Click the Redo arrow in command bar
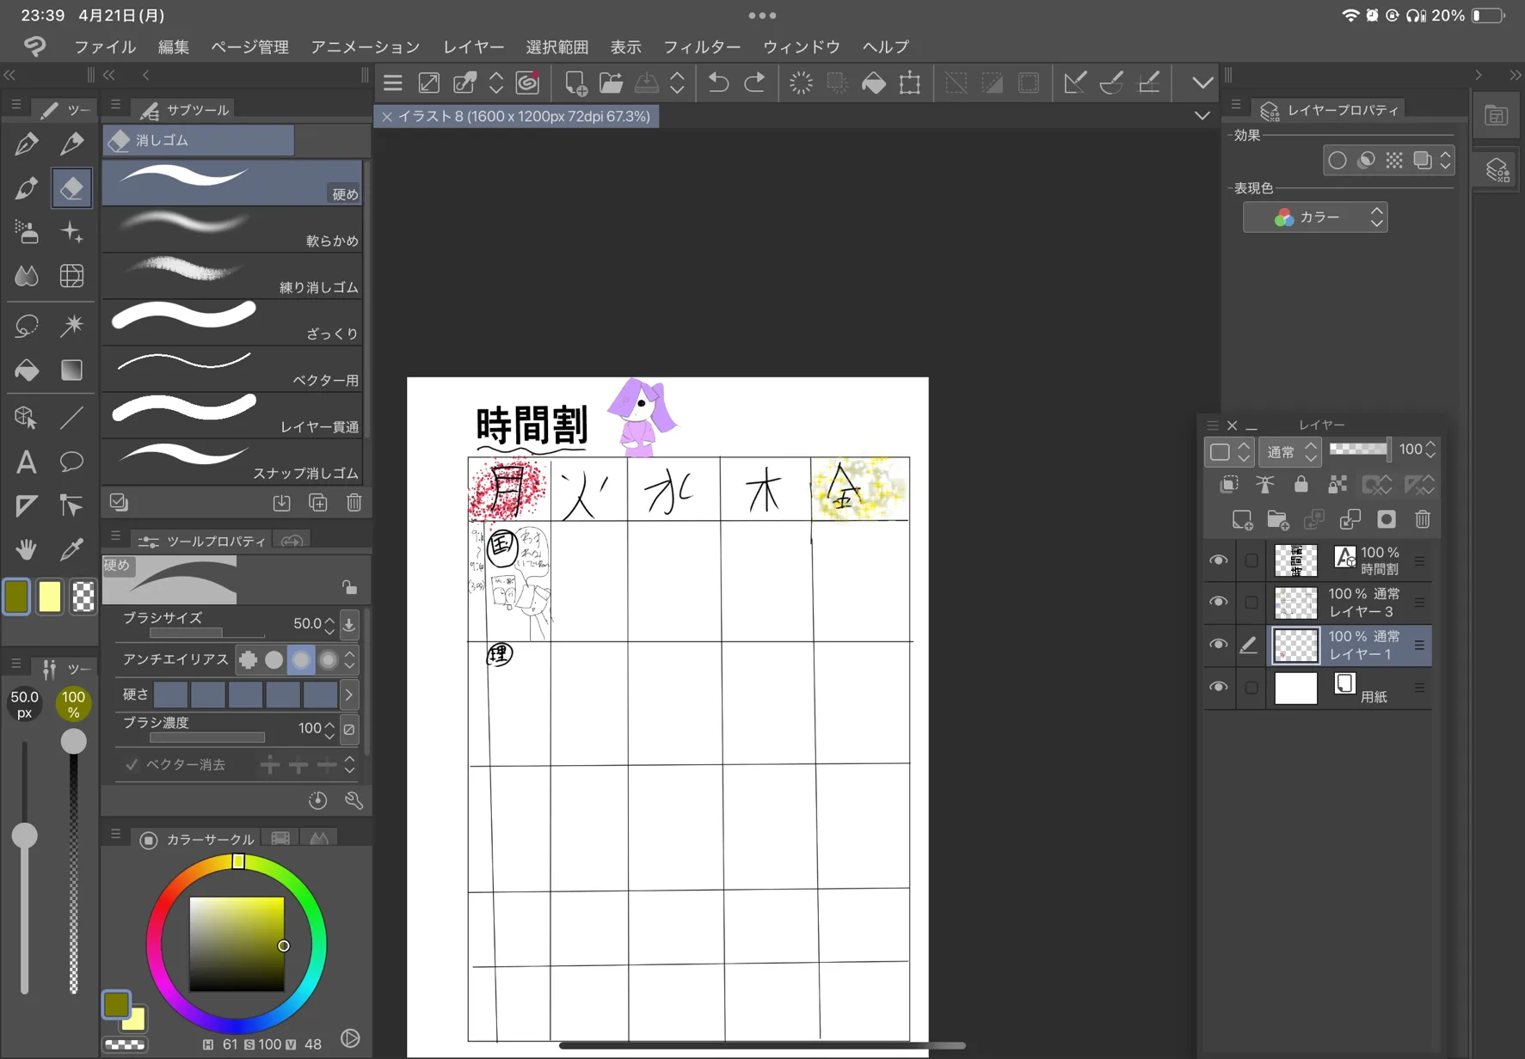This screenshot has width=1525, height=1059. (x=754, y=83)
